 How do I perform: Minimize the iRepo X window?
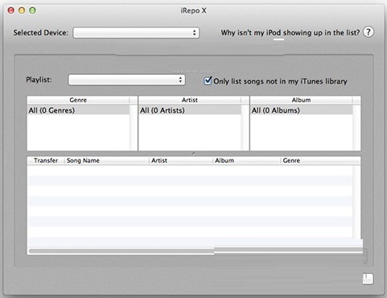click(22, 10)
